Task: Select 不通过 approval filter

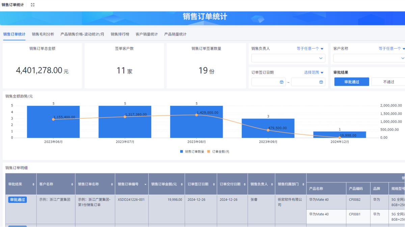Action: [388, 82]
